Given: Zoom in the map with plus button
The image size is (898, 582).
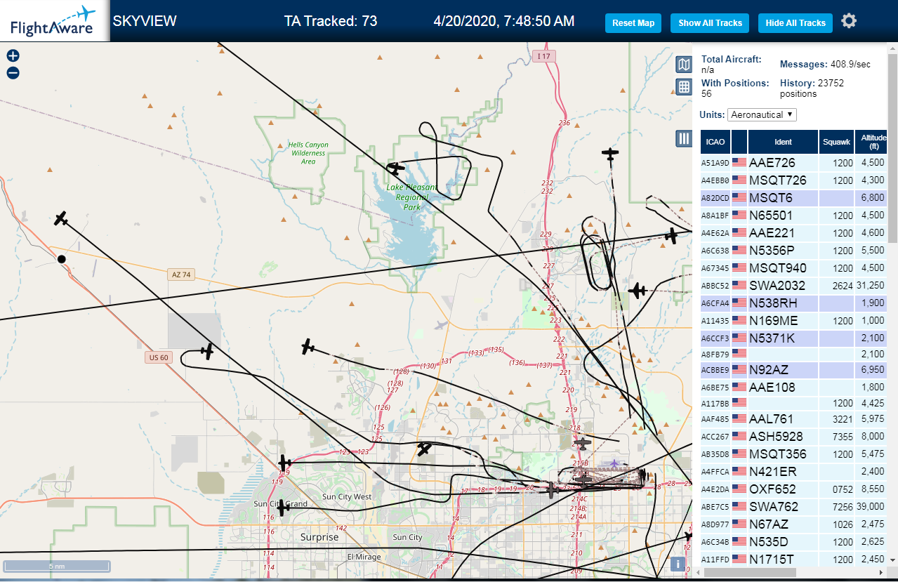Looking at the screenshot, I should coord(13,56).
